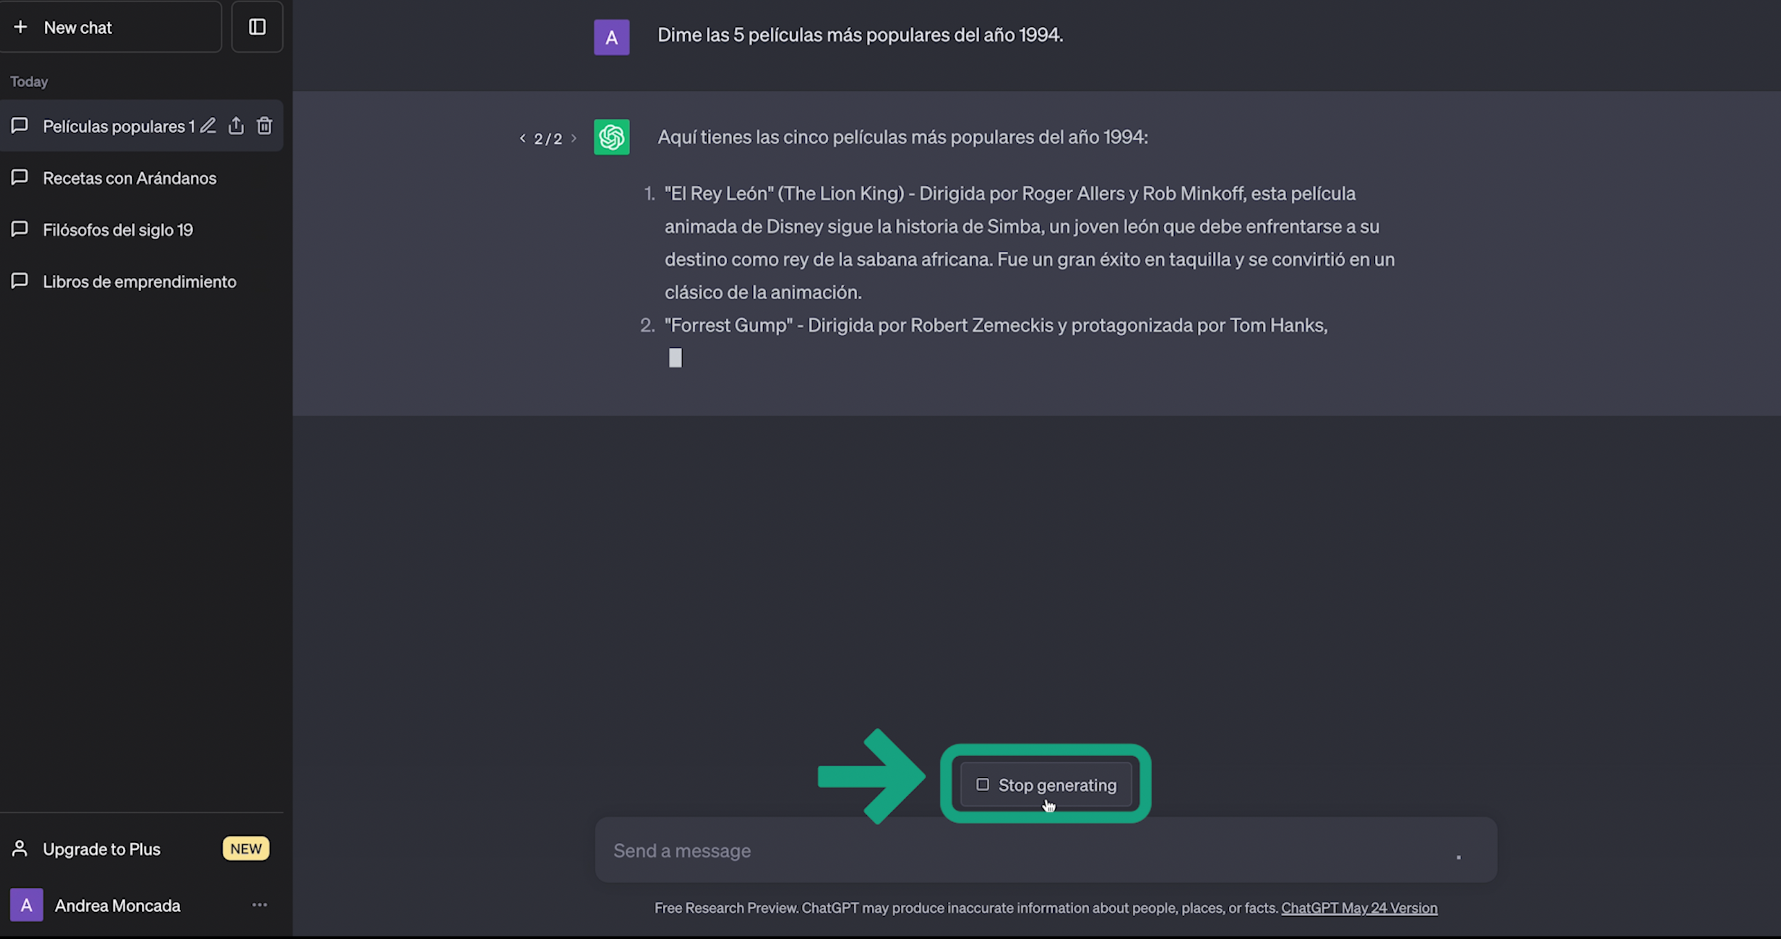The height and width of the screenshot is (939, 1781).
Task: Click the ChatGPT logo avatar in the response
Action: [x=611, y=137]
